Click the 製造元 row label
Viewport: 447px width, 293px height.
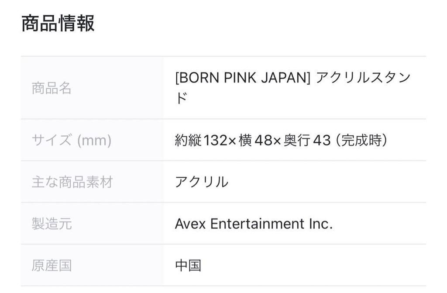52,224
